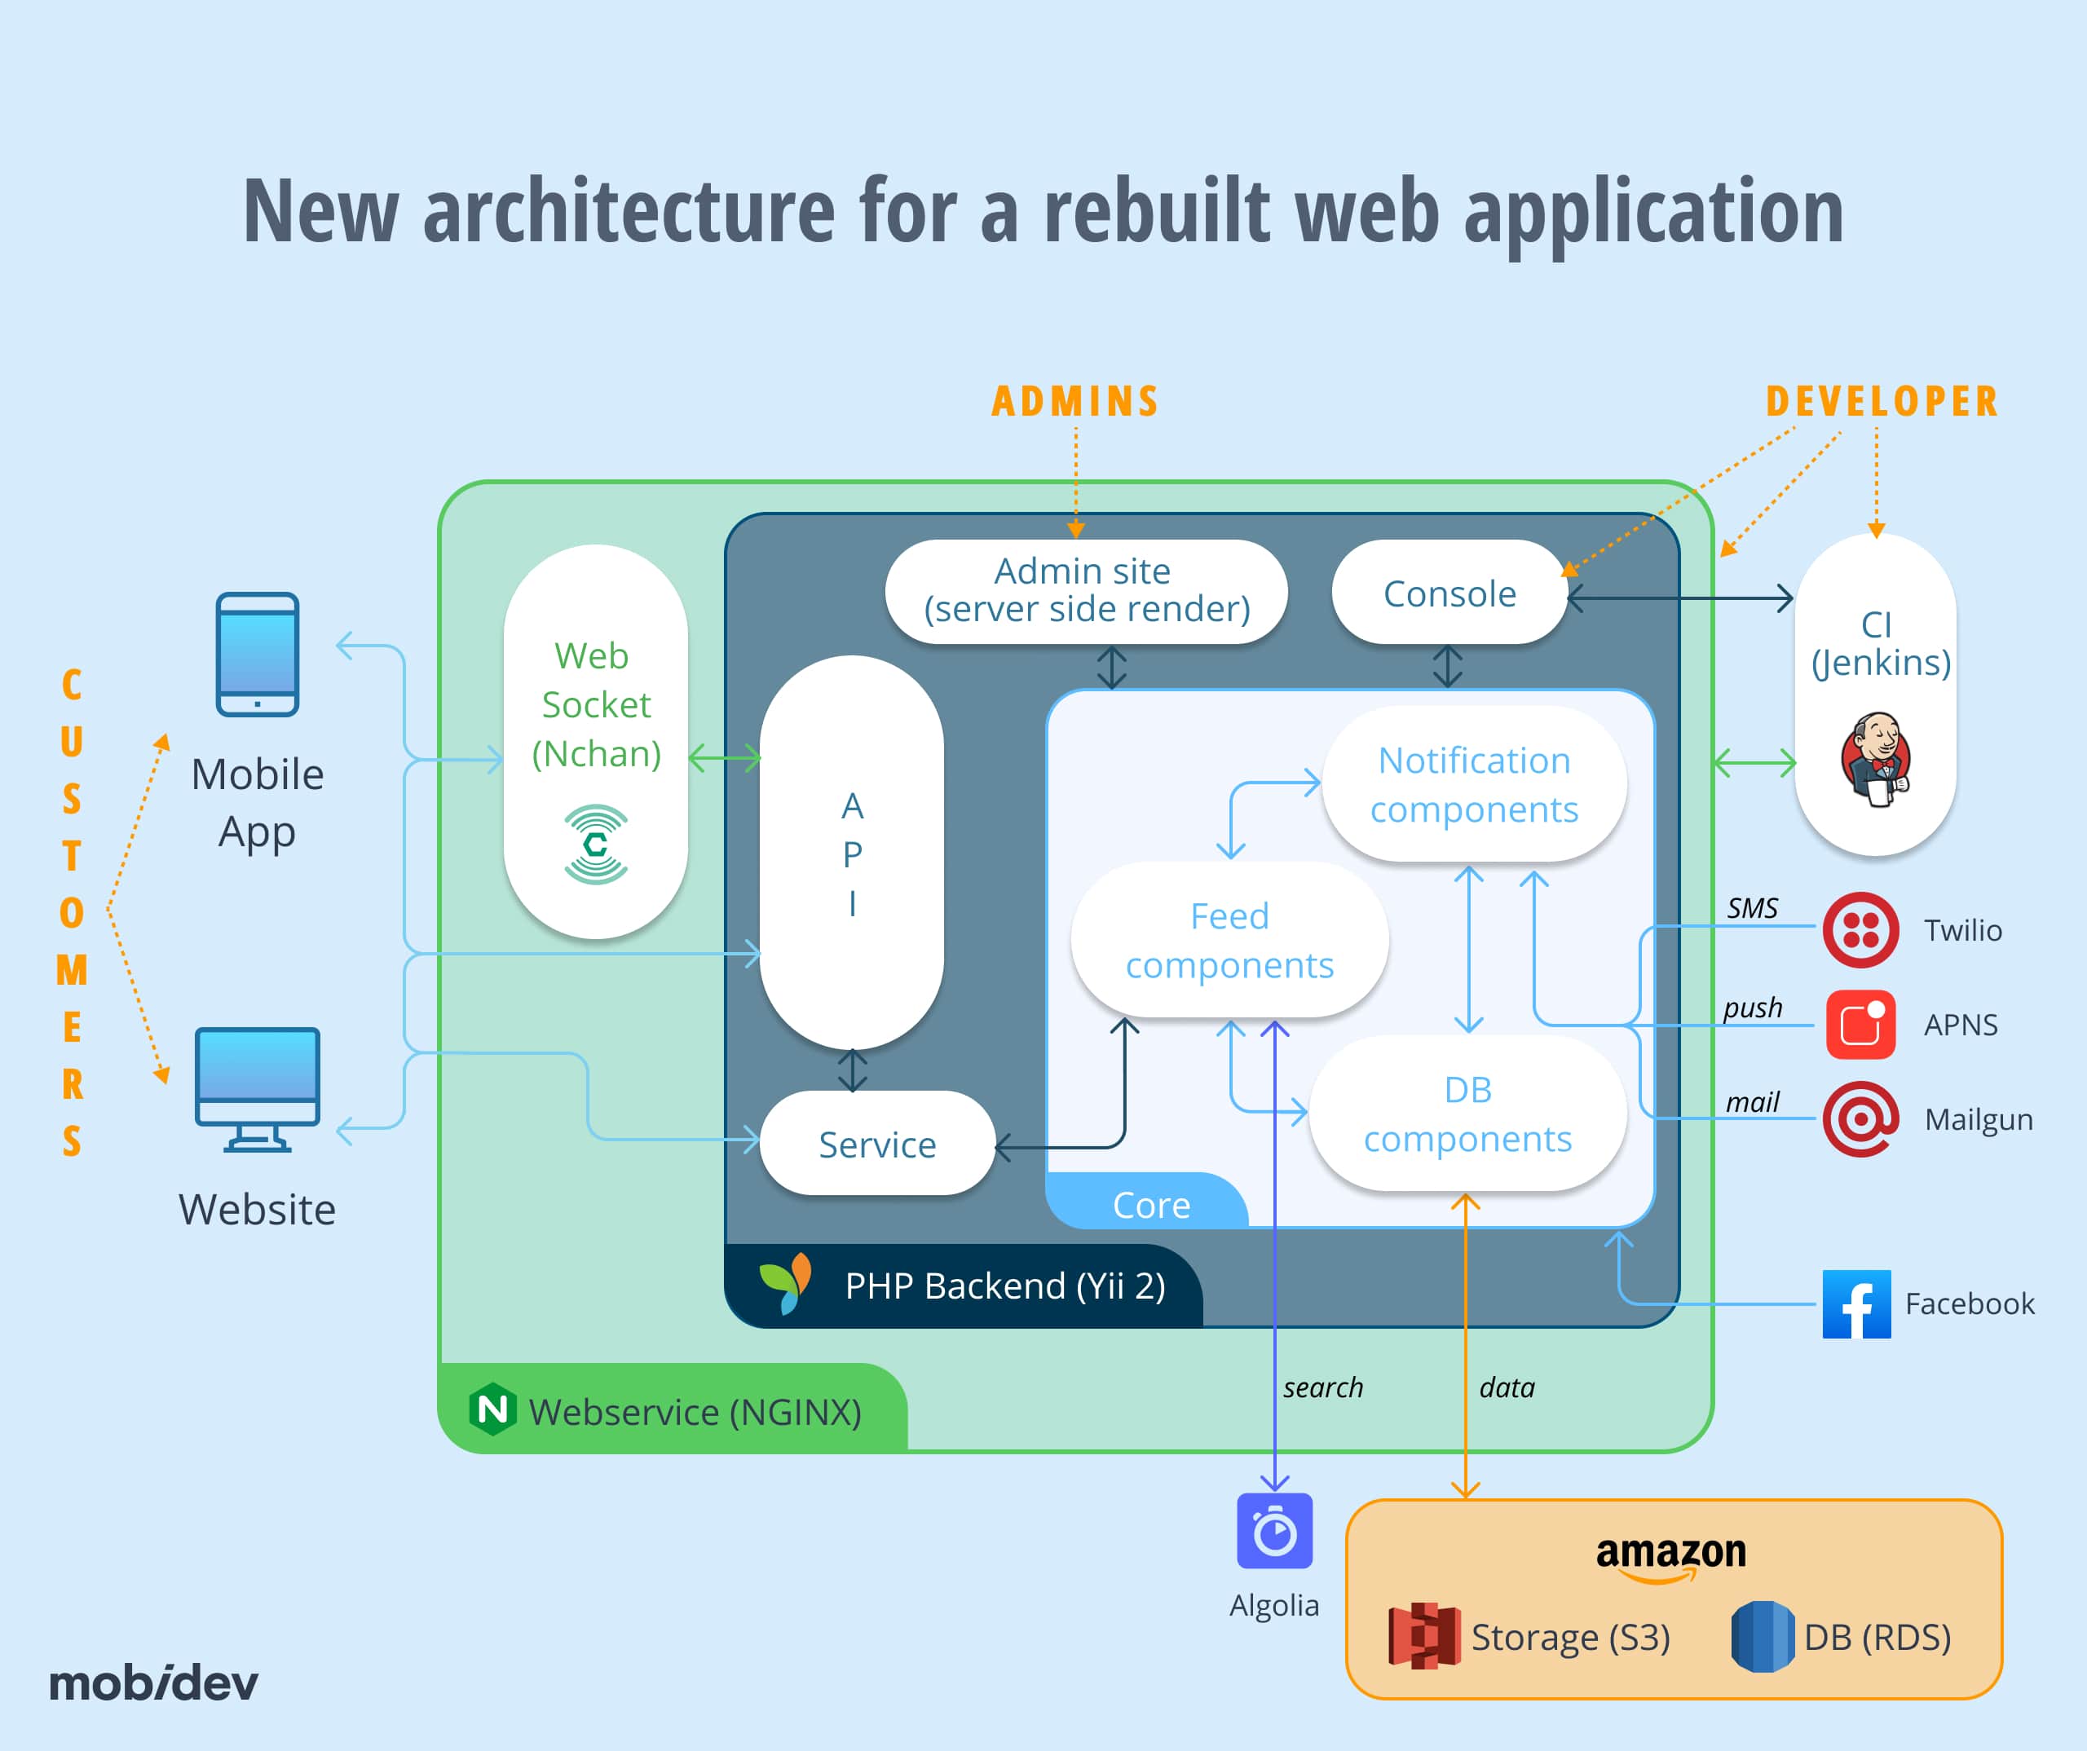Click the mobidev logo text
The image size is (2087, 1751).
click(x=154, y=1683)
